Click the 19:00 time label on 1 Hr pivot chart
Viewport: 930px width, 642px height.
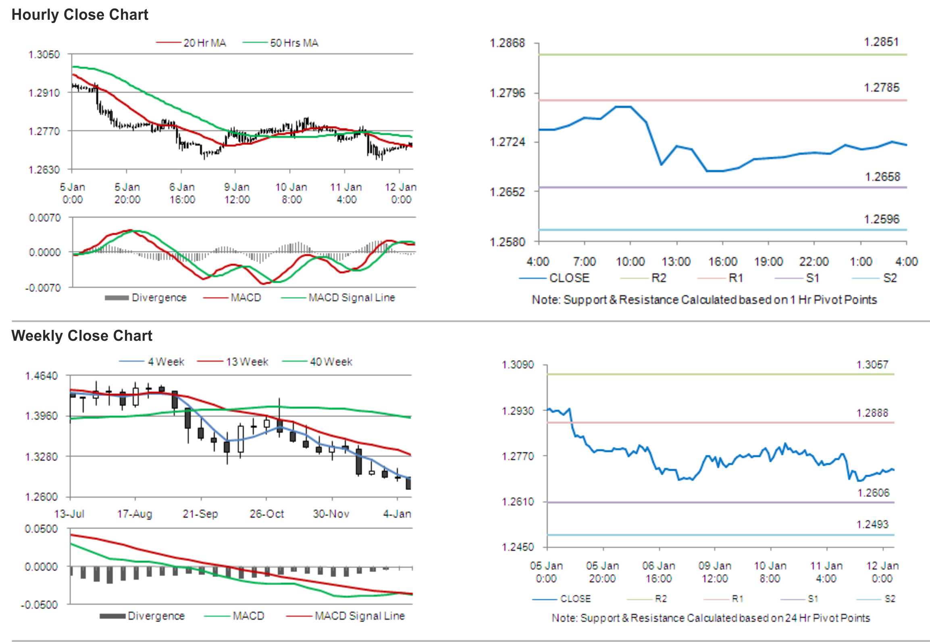point(768,262)
